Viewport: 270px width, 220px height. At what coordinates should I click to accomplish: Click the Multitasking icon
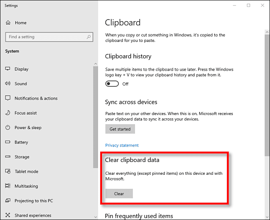[7, 186]
